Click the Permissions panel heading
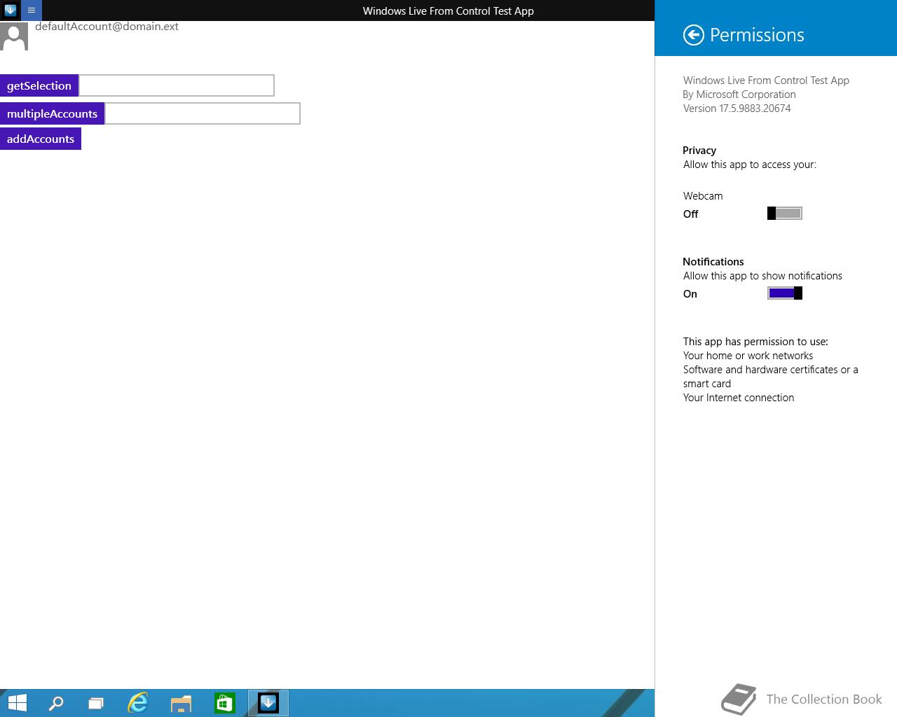 757,35
